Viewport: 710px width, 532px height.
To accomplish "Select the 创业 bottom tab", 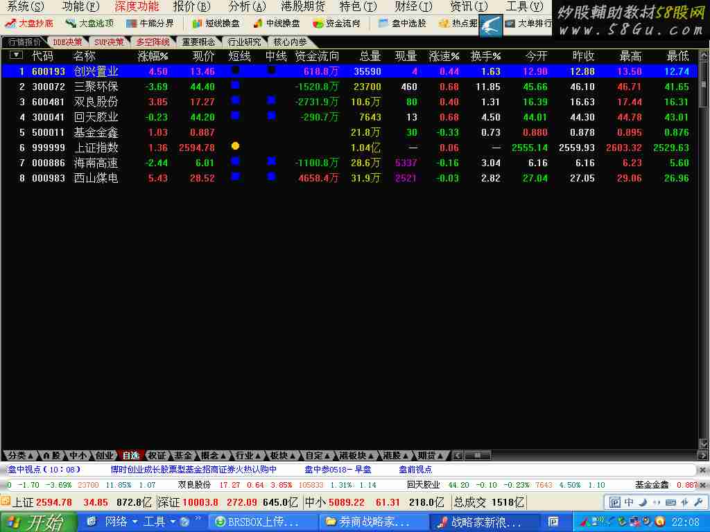I will point(104,456).
